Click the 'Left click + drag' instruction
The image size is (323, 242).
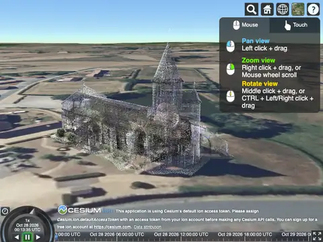(264, 48)
